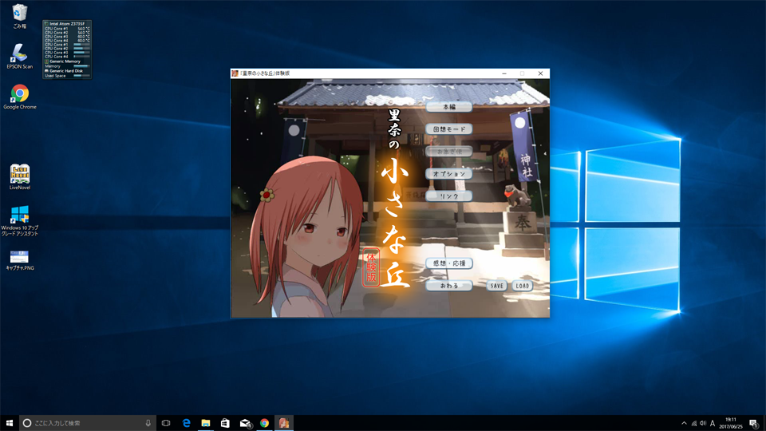Start the main story with 本編 button
The width and height of the screenshot is (766, 431).
coord(448,106)
